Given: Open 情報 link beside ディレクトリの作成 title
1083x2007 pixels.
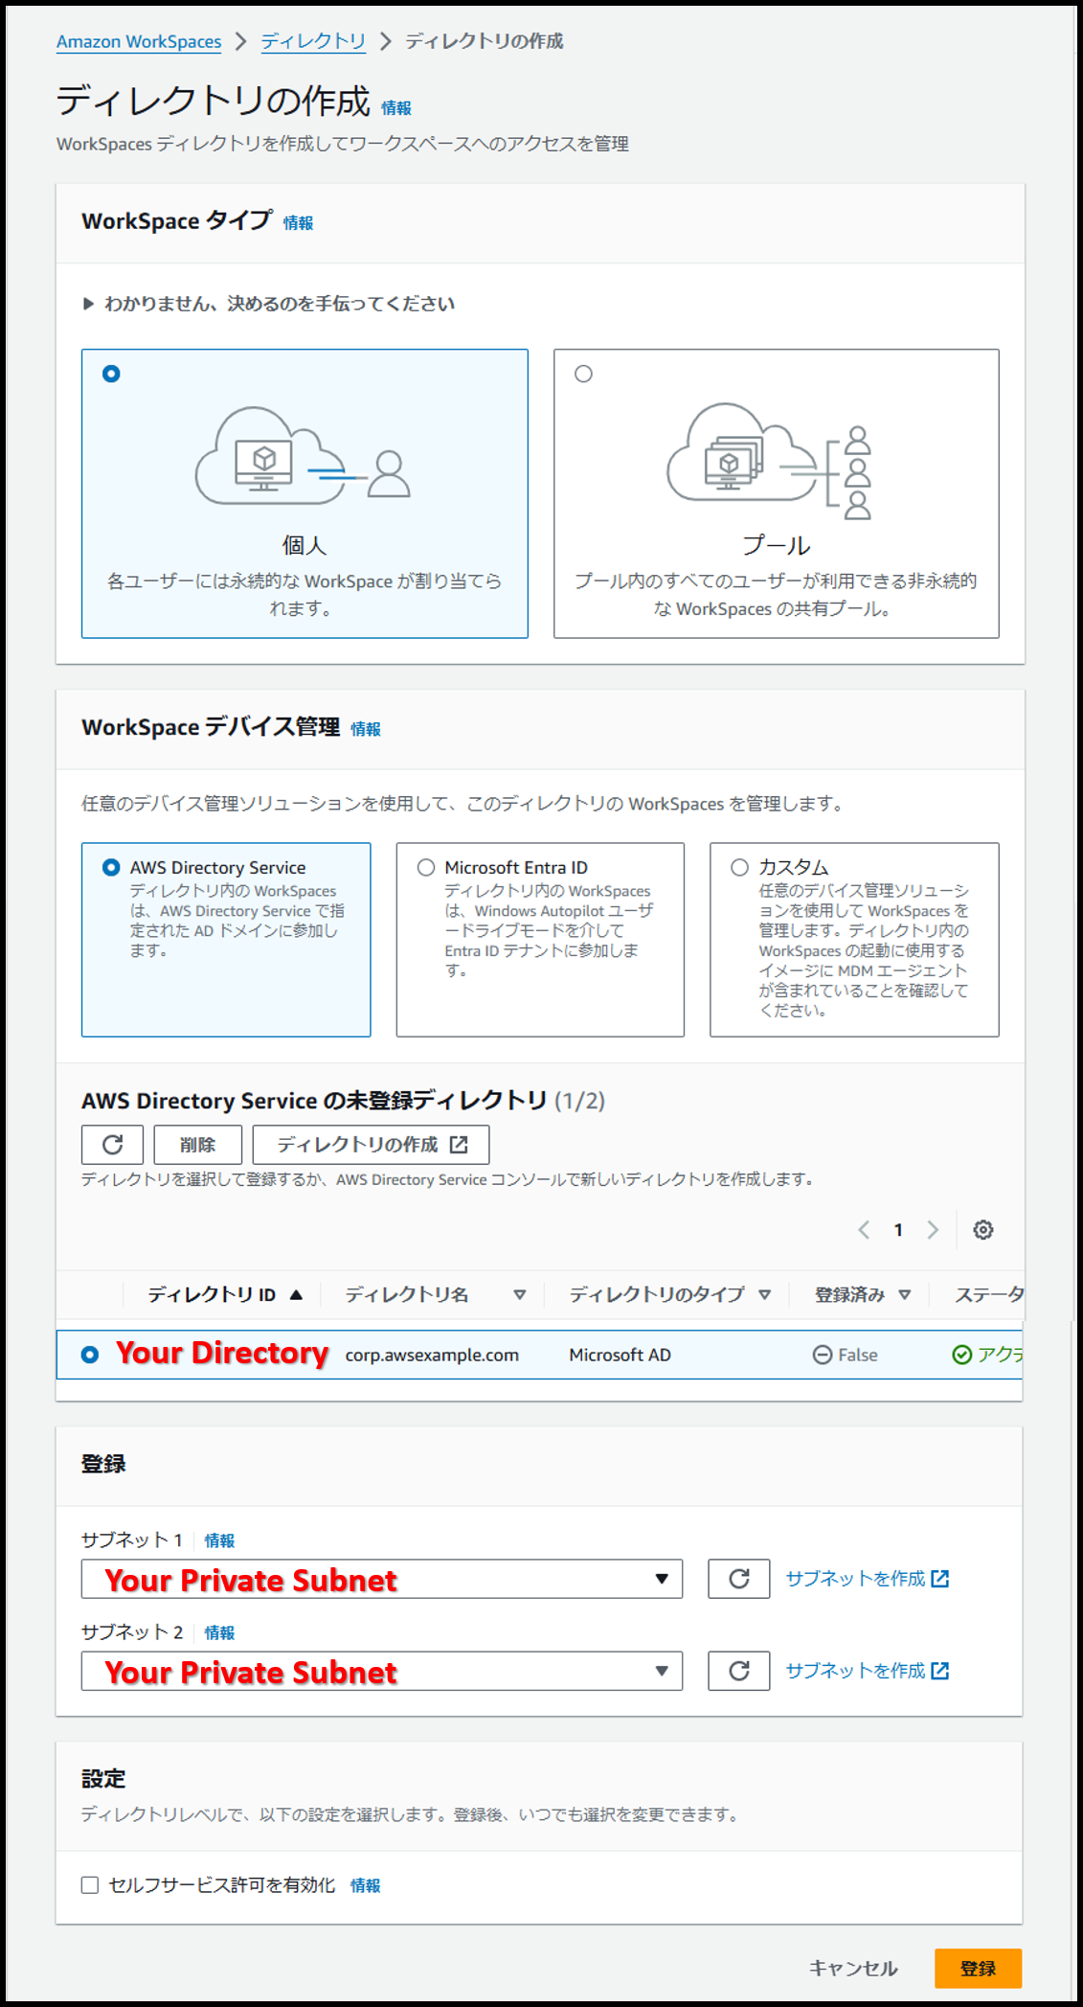Looking at the screenshot, I should point(396,108).
